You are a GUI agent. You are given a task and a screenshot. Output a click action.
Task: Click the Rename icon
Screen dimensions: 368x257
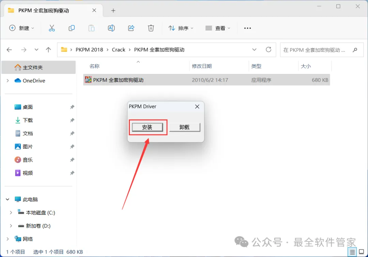[x=111, y=28]
